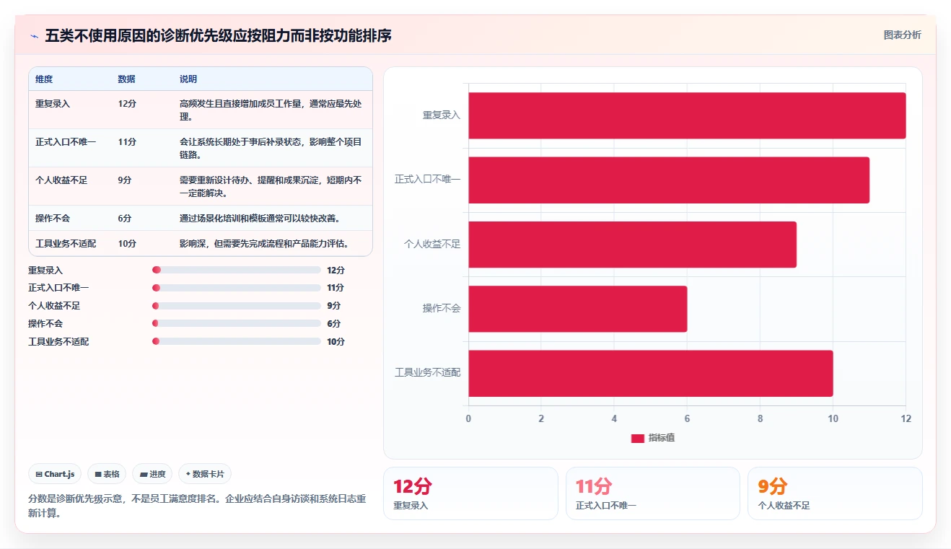This screenshot has width=951, height=549.
Task: Click the description starting 通过场景化培训
Action: 260,219
